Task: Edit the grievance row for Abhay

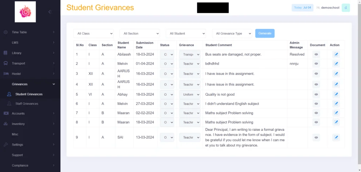Action: [x=336, y=94]
